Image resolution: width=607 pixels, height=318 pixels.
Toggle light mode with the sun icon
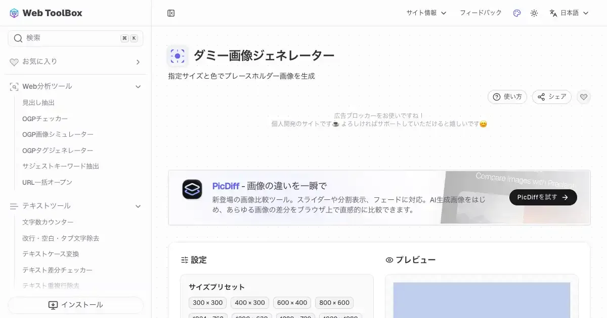(534, 13)
